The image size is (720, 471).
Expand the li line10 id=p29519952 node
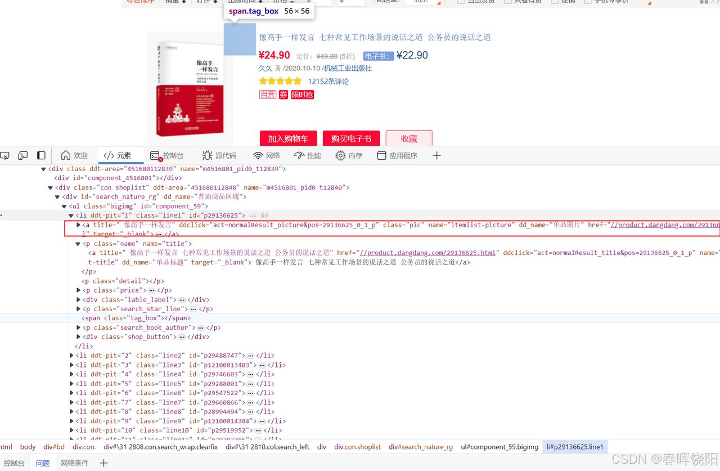tap(71, 430)
